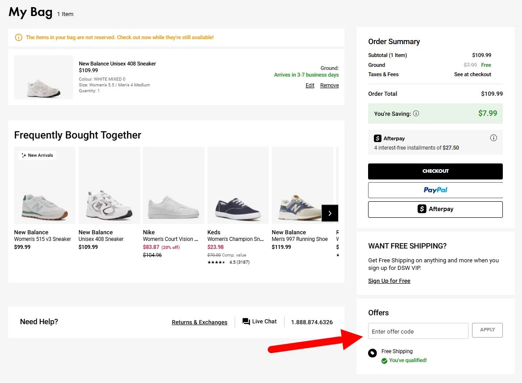The image size is (522, 383).
Task: Click the Arrives in 3-7 business days text
Action: (x=306, y=75)
